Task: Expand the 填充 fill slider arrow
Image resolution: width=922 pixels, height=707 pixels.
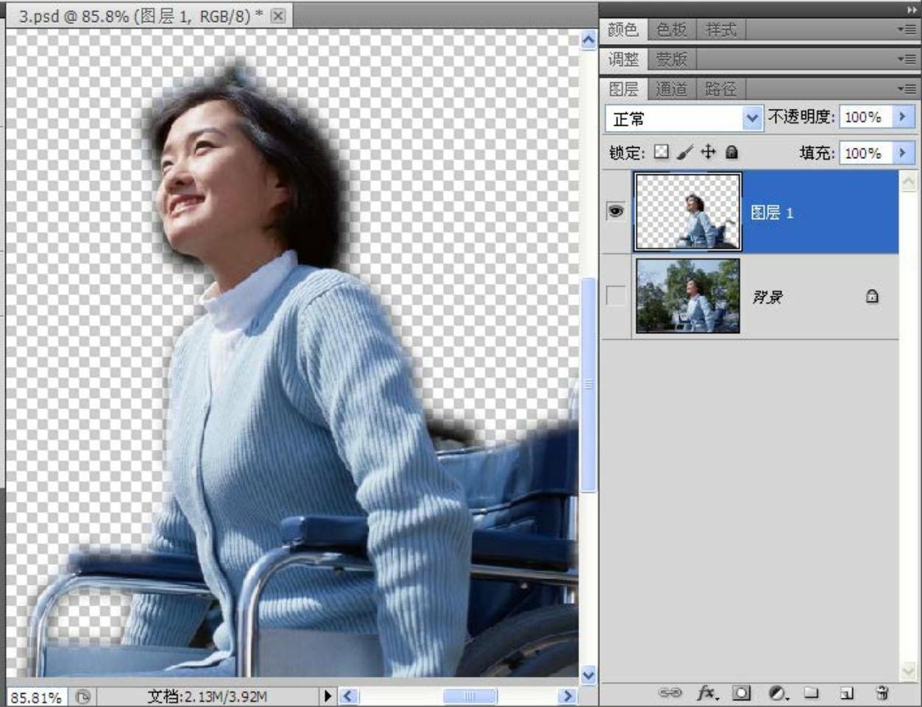Action: 903,153
